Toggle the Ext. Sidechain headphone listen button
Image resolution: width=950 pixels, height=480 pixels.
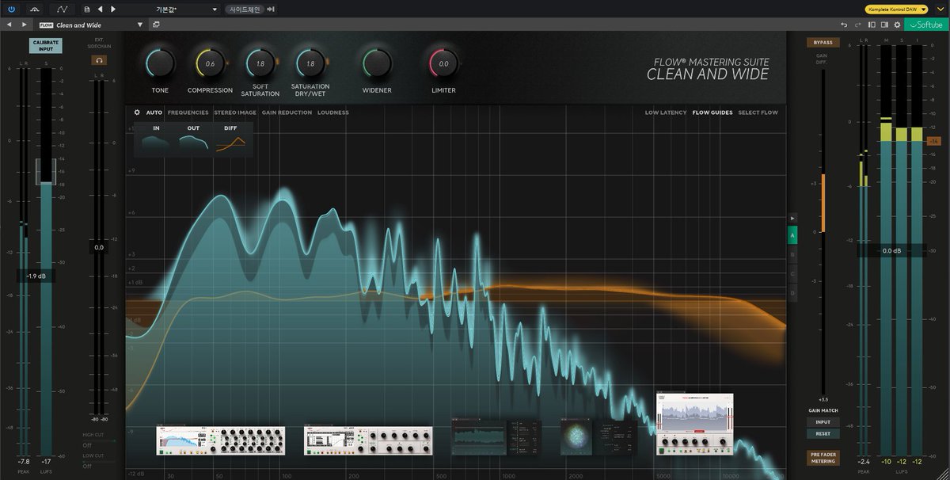101,59
